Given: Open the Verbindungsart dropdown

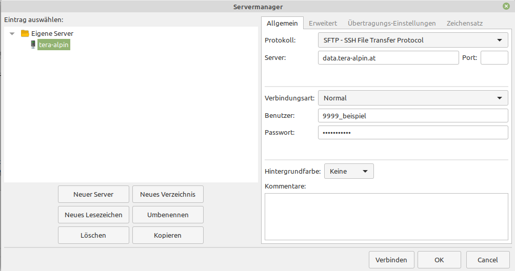Looking at the screenshot, I should point(413,98).
